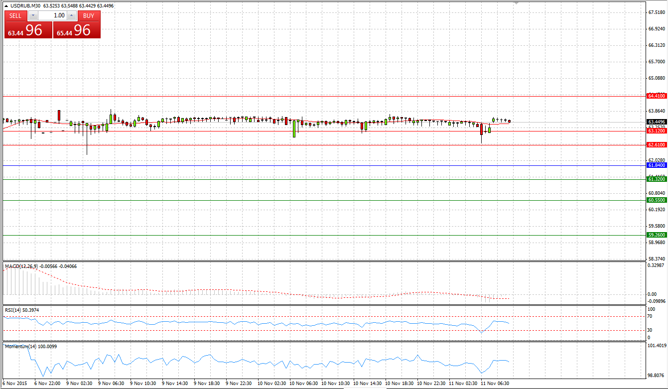Click the Momentum(14) 100.0099 indicator label
This screenshot has height=389, width=668.
pyautogui.click(x=30, y=346)
